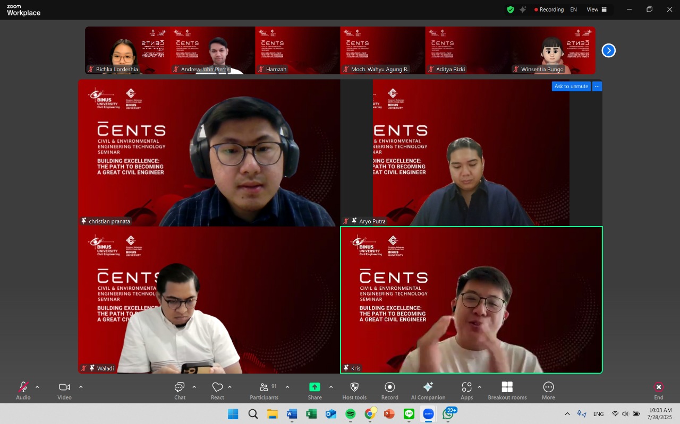Start screen sharing with Share

pyautogui.click(x=314, y=390)
